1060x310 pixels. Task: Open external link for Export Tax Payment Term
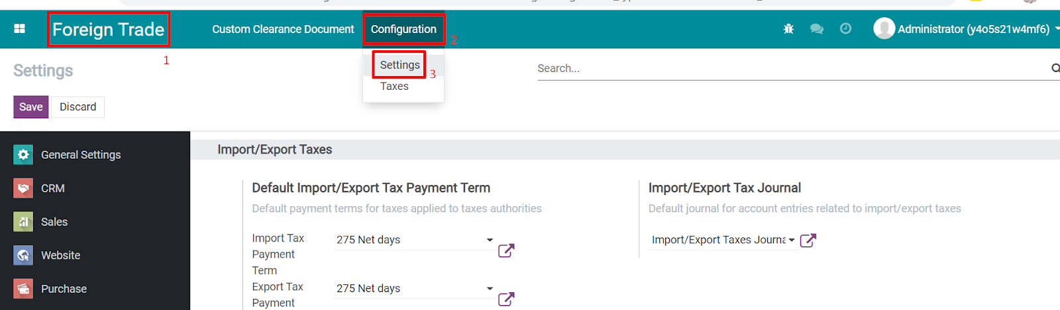pyautogui.click(x=506, y=299)
